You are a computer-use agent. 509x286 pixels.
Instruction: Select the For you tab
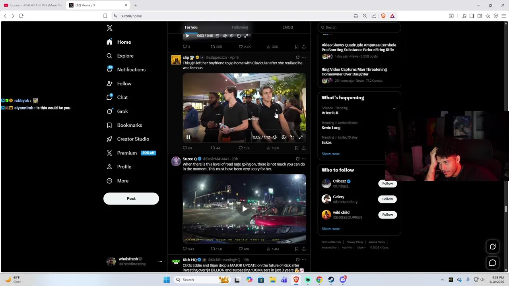coord(191,27)
